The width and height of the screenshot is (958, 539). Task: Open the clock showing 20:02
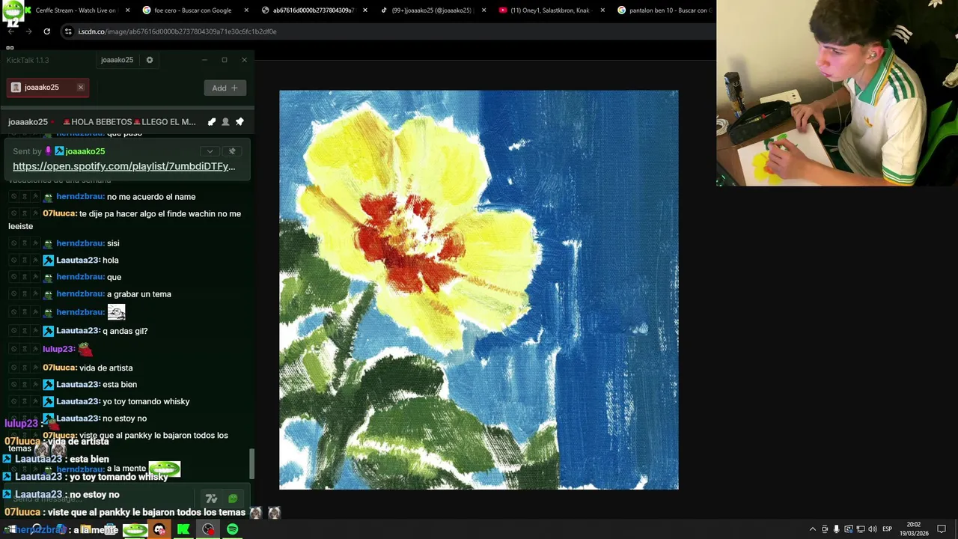click(914, 529)
